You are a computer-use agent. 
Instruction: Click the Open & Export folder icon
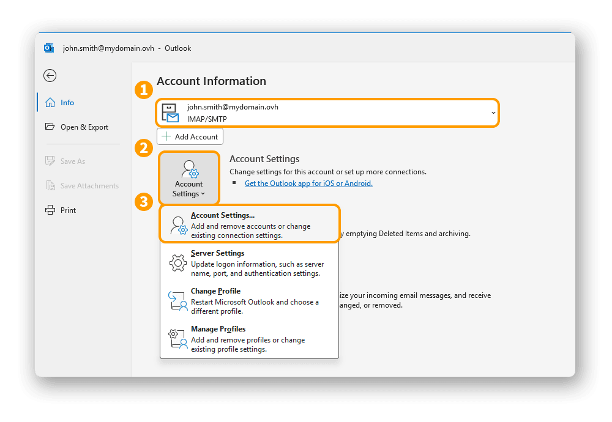point(50,127)
